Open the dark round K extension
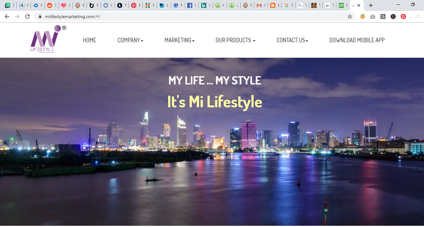The height and width of the screenshot is (227, 424). (393, 16)
